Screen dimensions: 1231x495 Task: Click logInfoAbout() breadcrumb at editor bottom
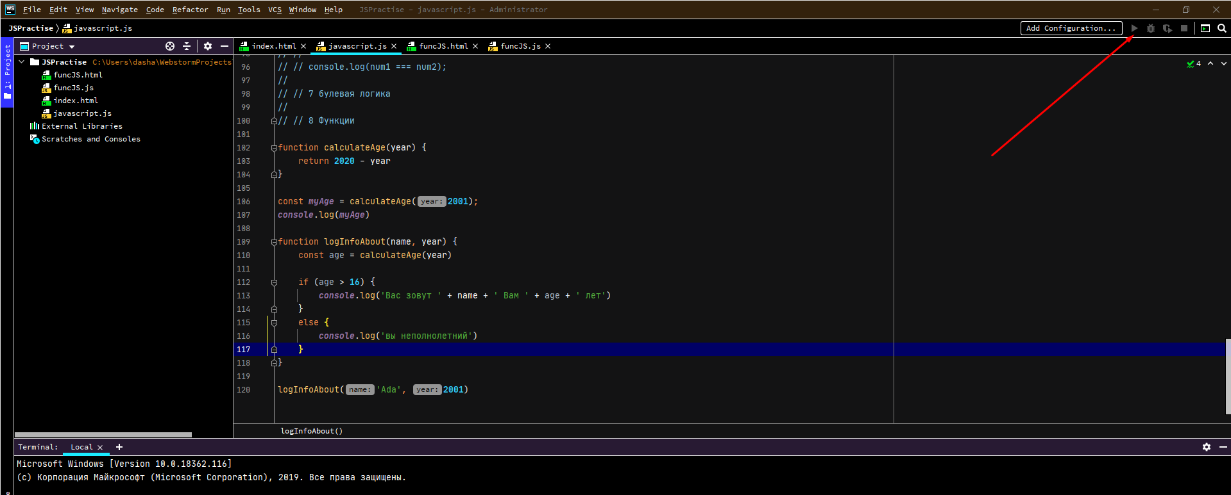pos(312,431)
